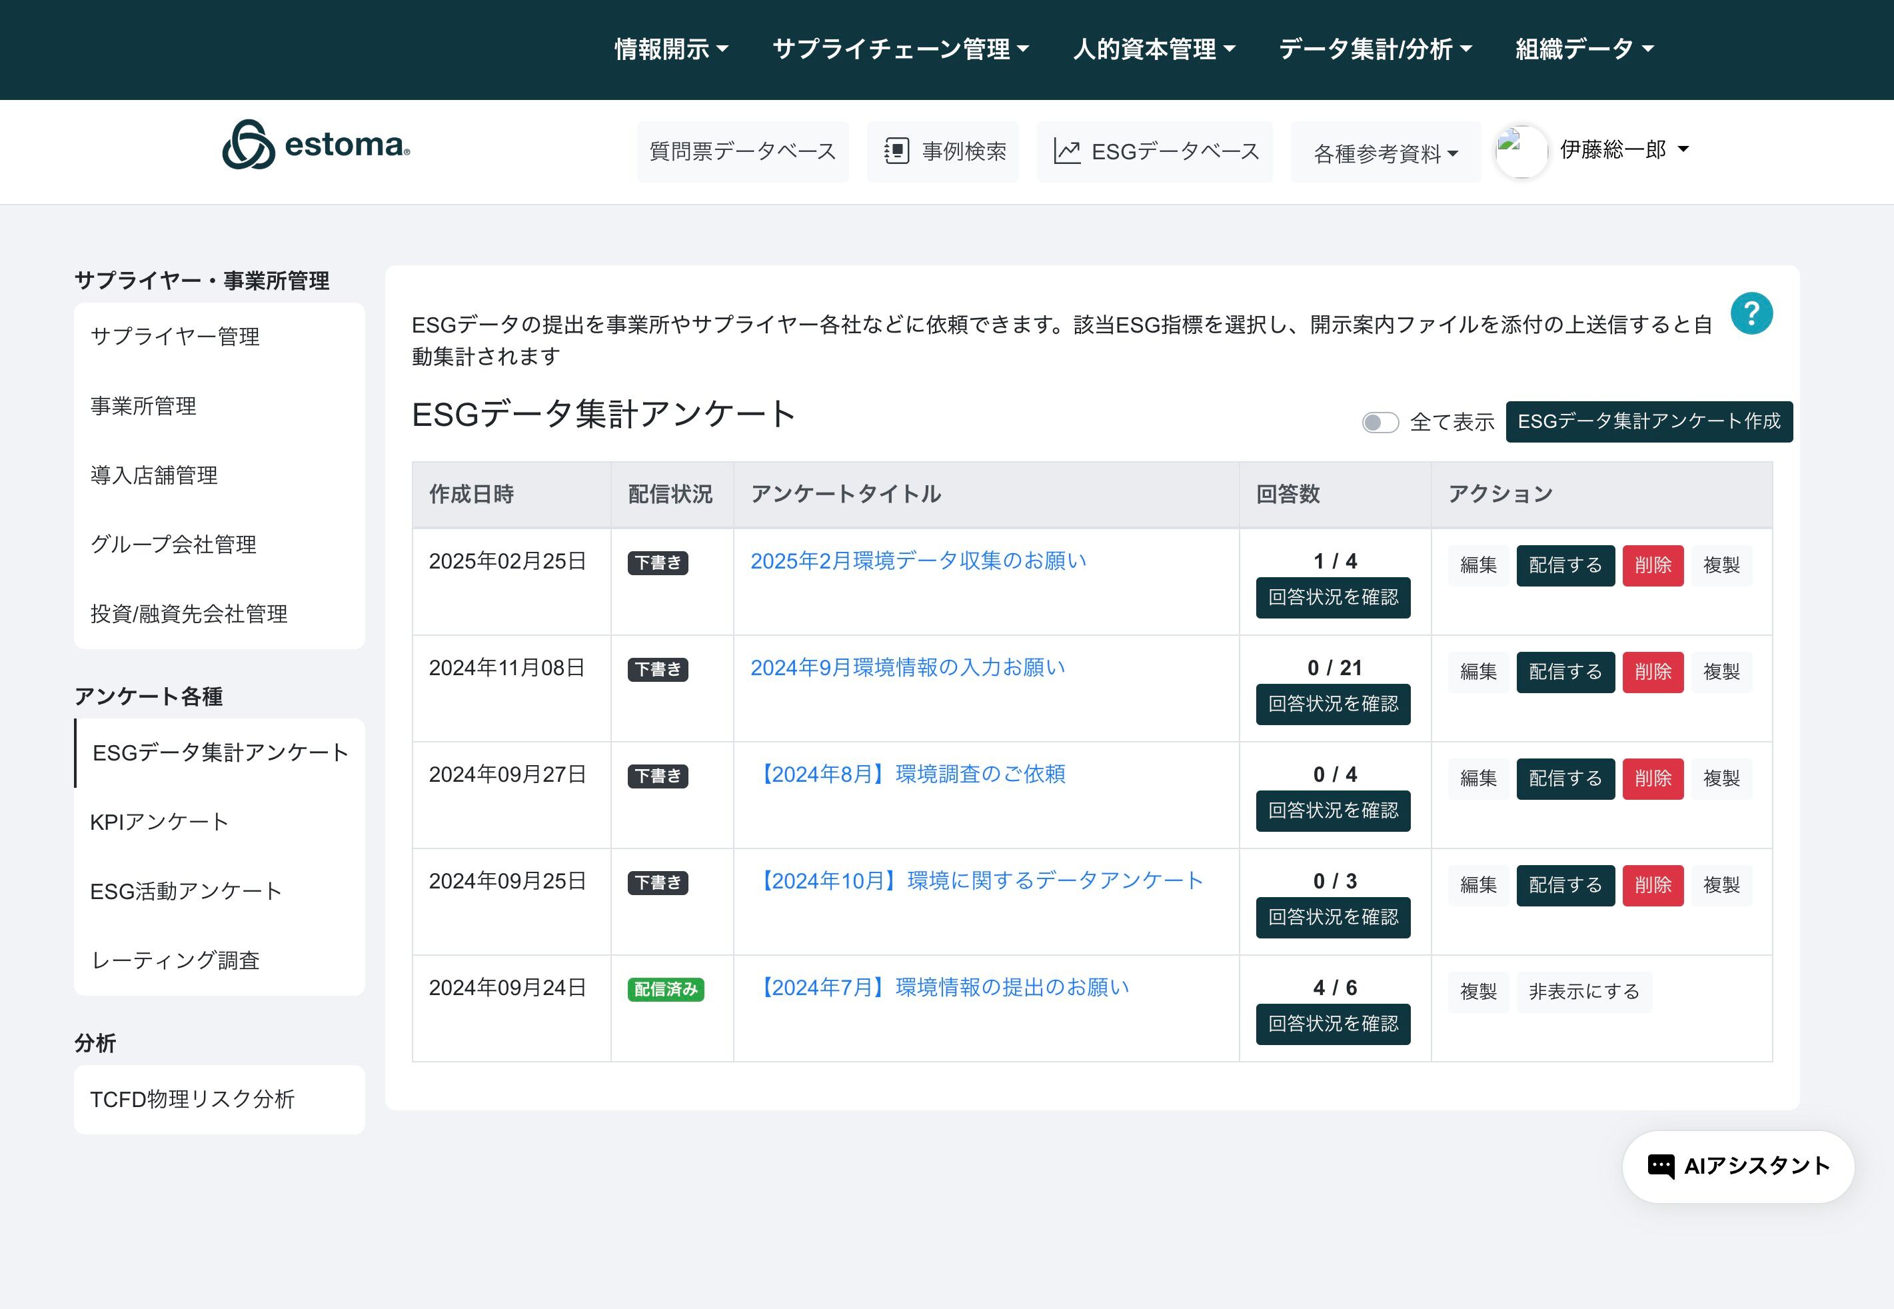
Task: Click 質問票データベース button
Action: click(742, 152)
